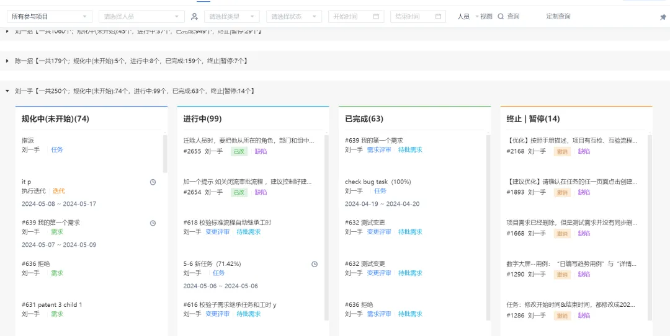This screenshot has width=670, height=336.
Task: Open the 人员 view-mode dropdown
Action: point(468,17)
